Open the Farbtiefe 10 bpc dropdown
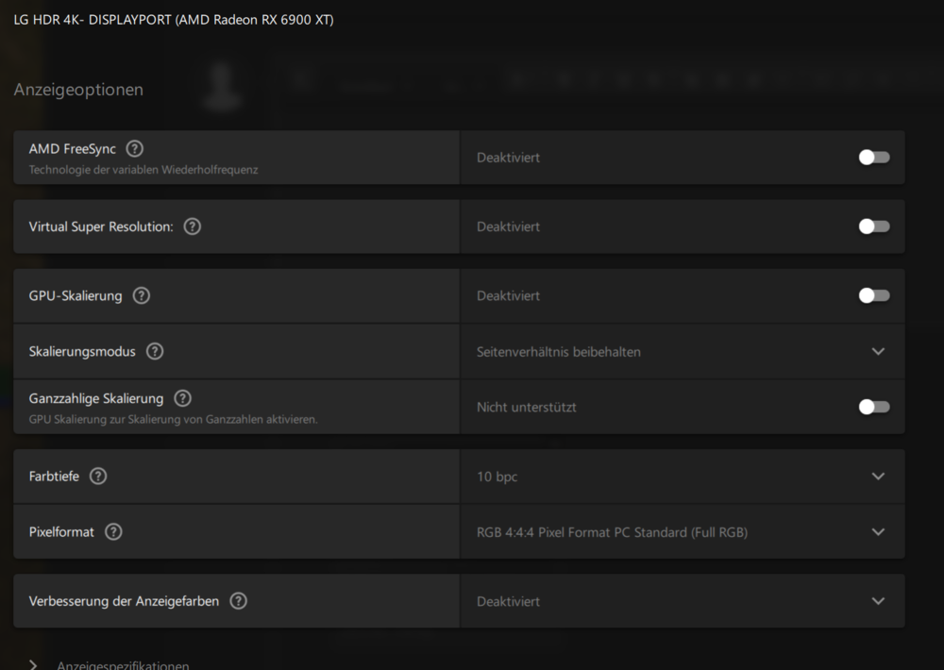 tap(878, 477)
